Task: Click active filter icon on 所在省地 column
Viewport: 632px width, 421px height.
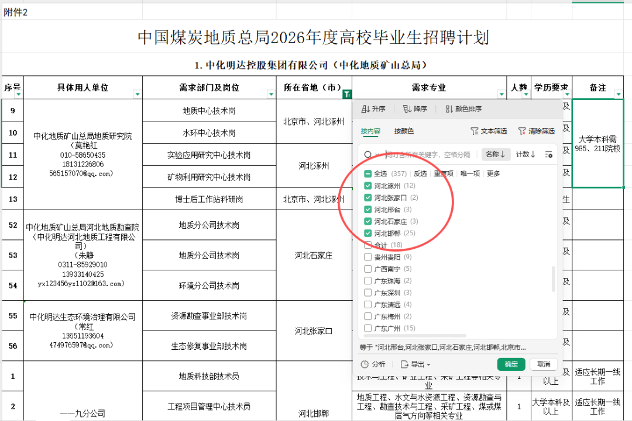Action: pyautogui.click(x=346, y=94)
